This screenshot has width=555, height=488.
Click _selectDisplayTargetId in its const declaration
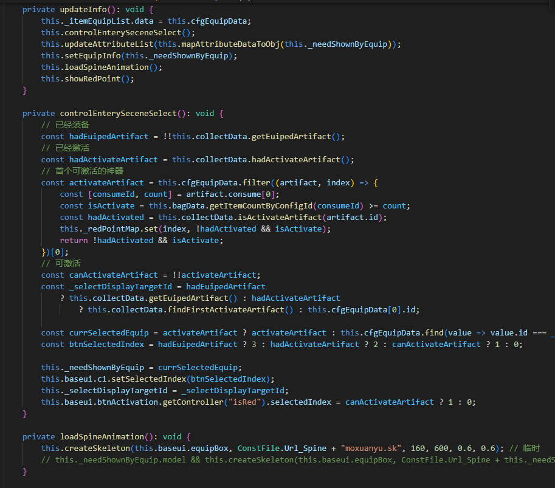click(120, 287)
